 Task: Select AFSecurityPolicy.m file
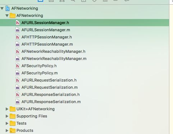[40, 73]
